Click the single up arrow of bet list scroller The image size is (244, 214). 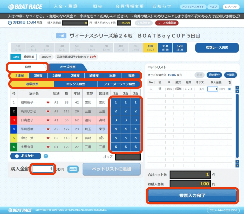pos(237,91)
